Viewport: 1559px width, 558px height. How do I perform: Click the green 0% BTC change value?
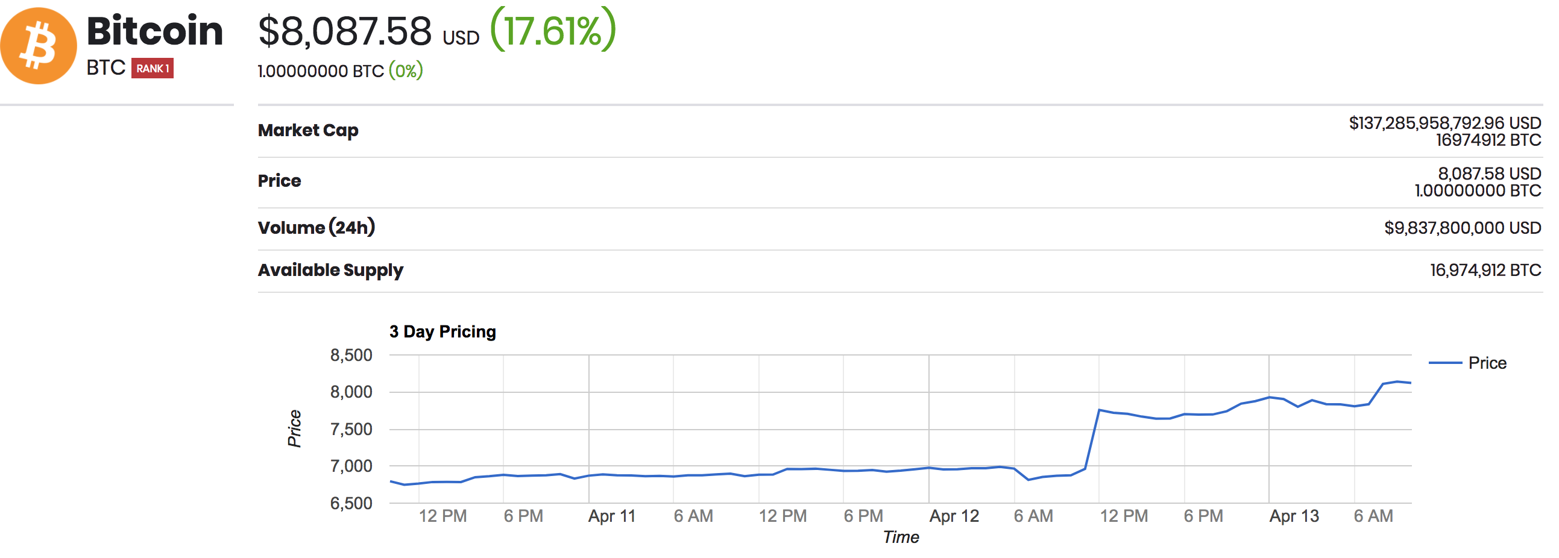click(406, 71)
